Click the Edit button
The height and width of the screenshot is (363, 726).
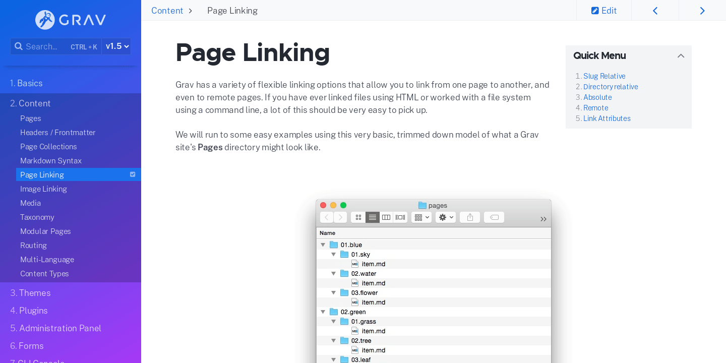coord(603,10)
